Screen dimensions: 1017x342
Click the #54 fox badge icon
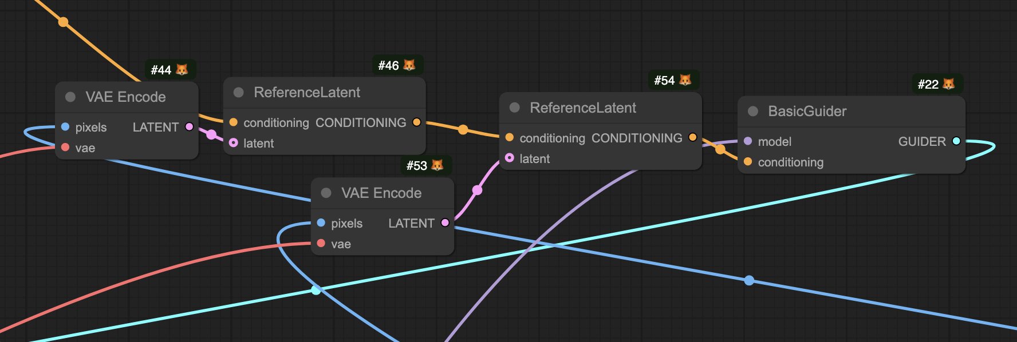point(685,80)
